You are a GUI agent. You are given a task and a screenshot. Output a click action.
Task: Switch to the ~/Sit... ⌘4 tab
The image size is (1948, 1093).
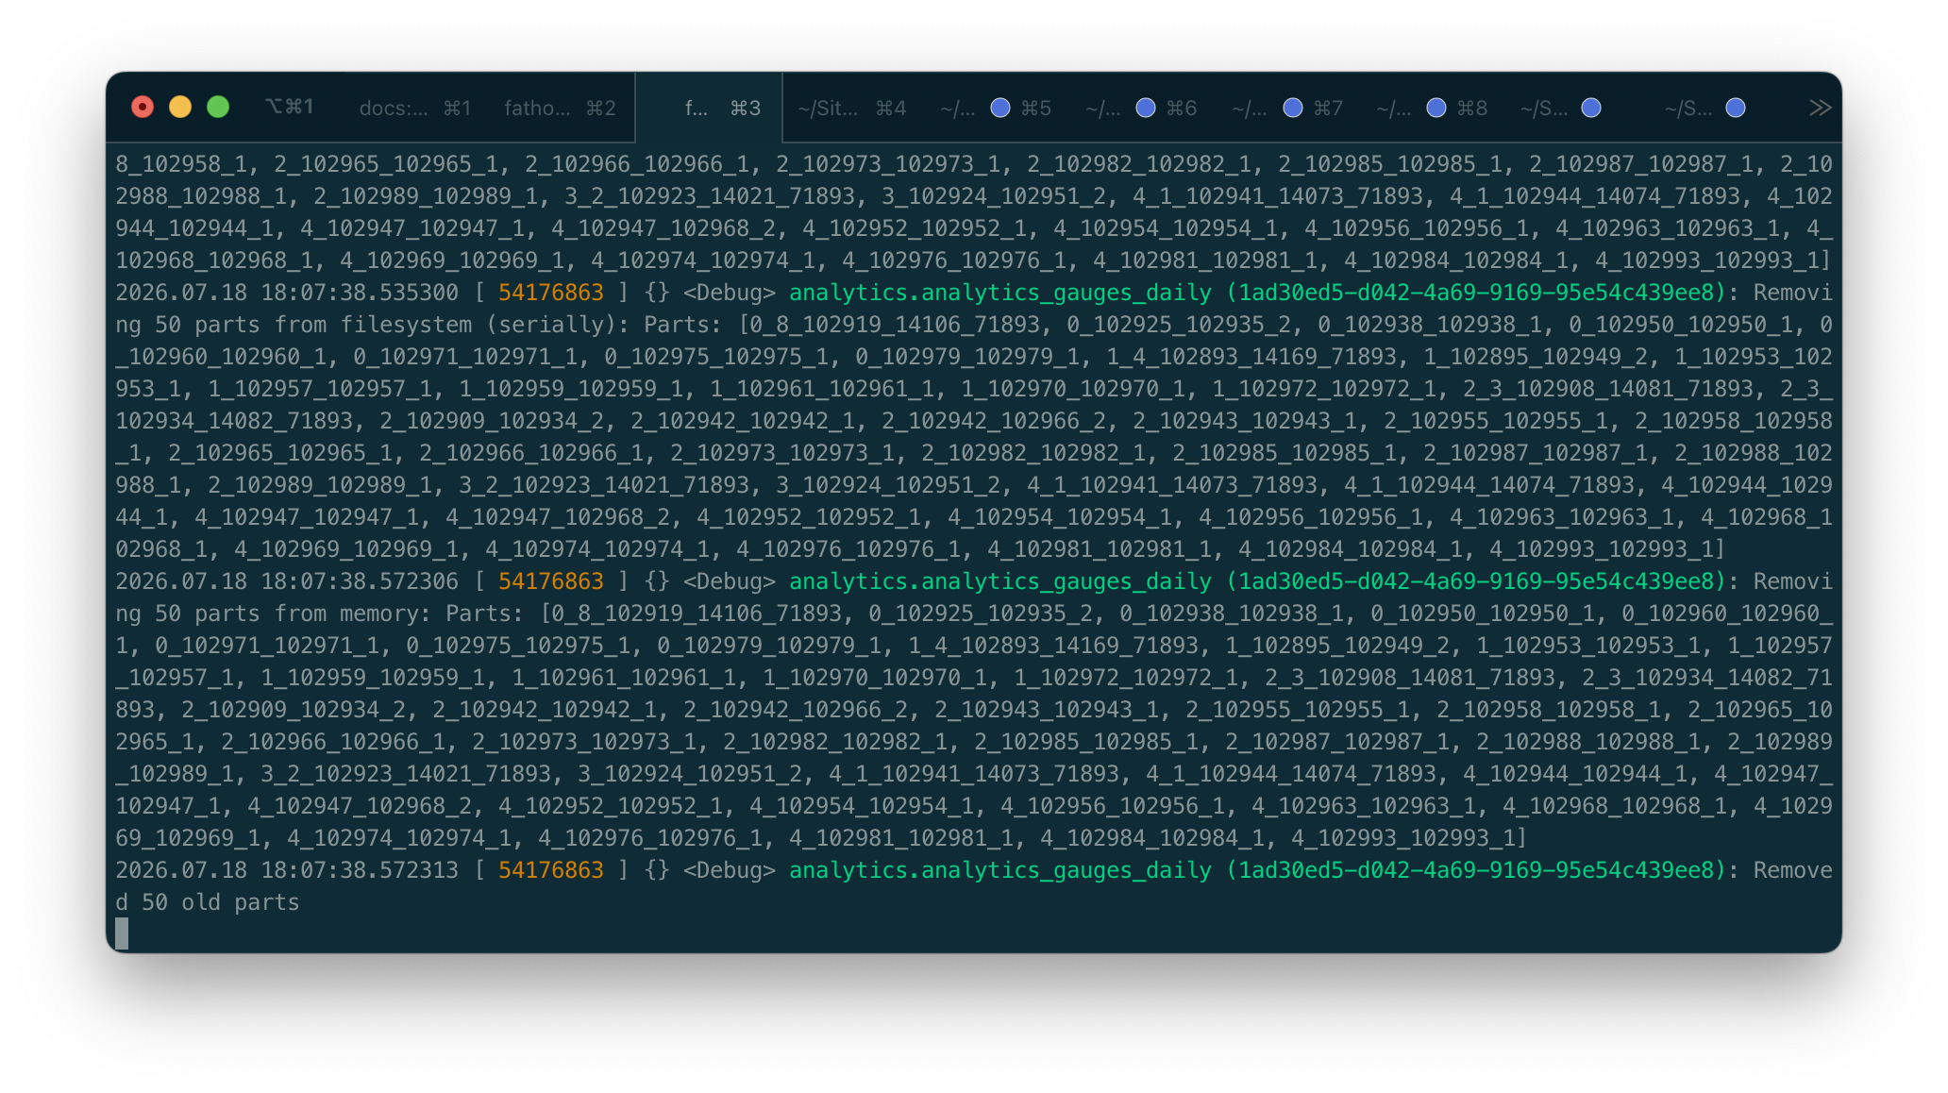(851, 108)
